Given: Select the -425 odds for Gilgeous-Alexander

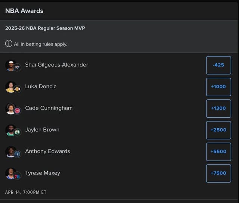Looking at the screenshot, I should (218, 65).
